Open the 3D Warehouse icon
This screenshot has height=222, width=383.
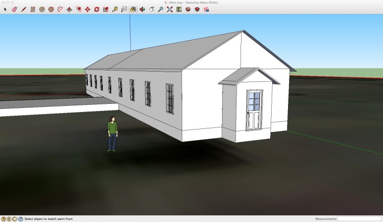tap(188, 10)
